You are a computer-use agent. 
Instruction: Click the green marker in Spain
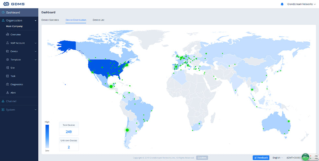click(176, 67)
